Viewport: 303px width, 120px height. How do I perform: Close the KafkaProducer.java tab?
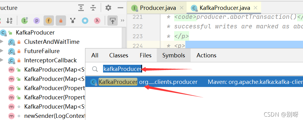coord(256,8)
